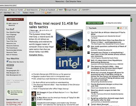Click the green plus icon in Top Seeds header
This screenshot has height=106, width=136.
(118, 28)
